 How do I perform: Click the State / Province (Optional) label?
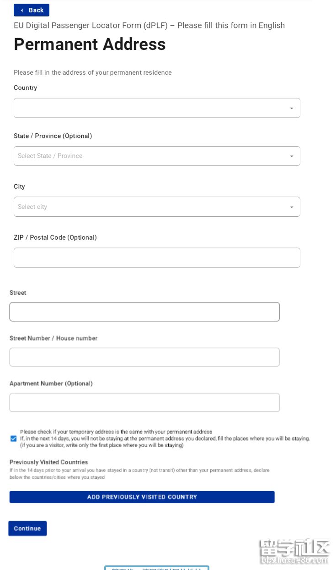tap(53, 136)
